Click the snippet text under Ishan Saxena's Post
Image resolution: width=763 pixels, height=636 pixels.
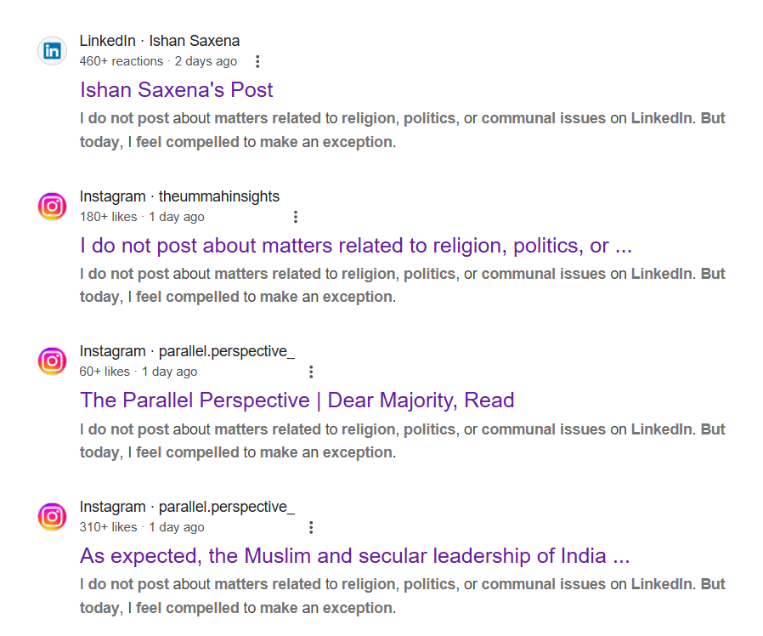point(402,129)
